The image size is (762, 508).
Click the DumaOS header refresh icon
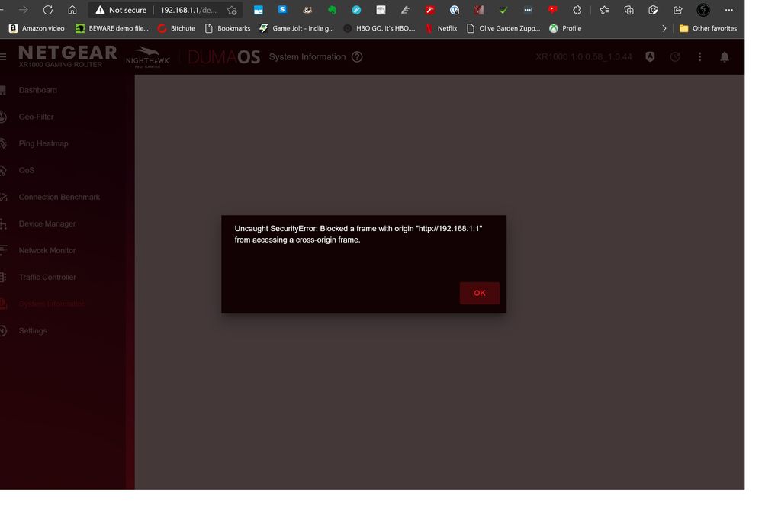(x=675, y=57)
